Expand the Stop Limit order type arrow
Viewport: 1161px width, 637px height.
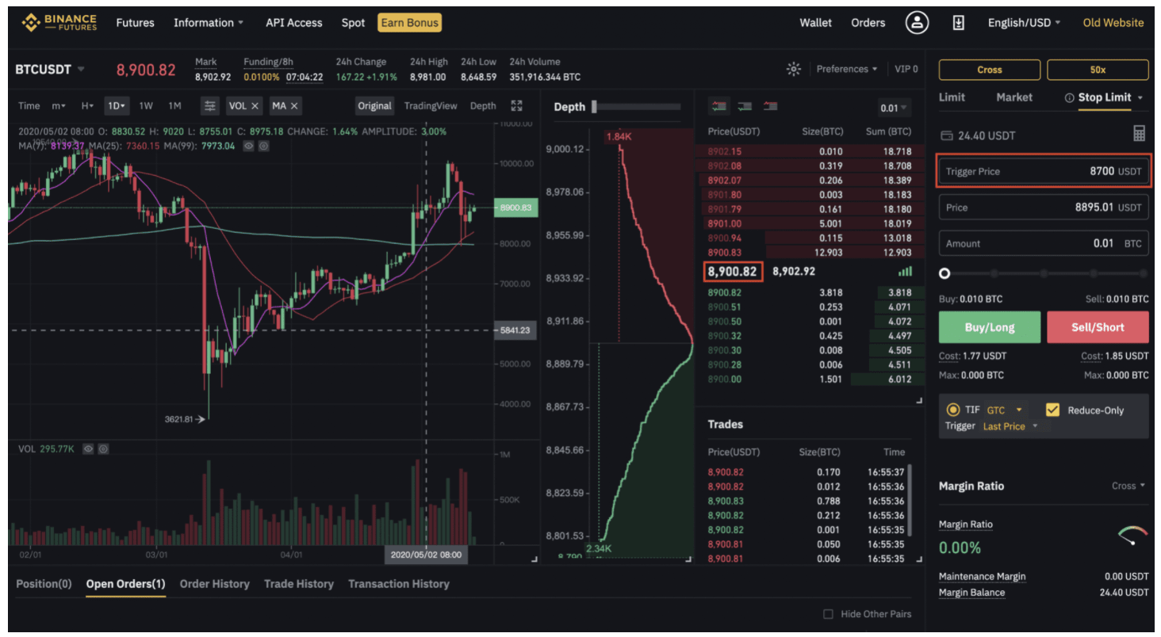tap(1140, 97)
